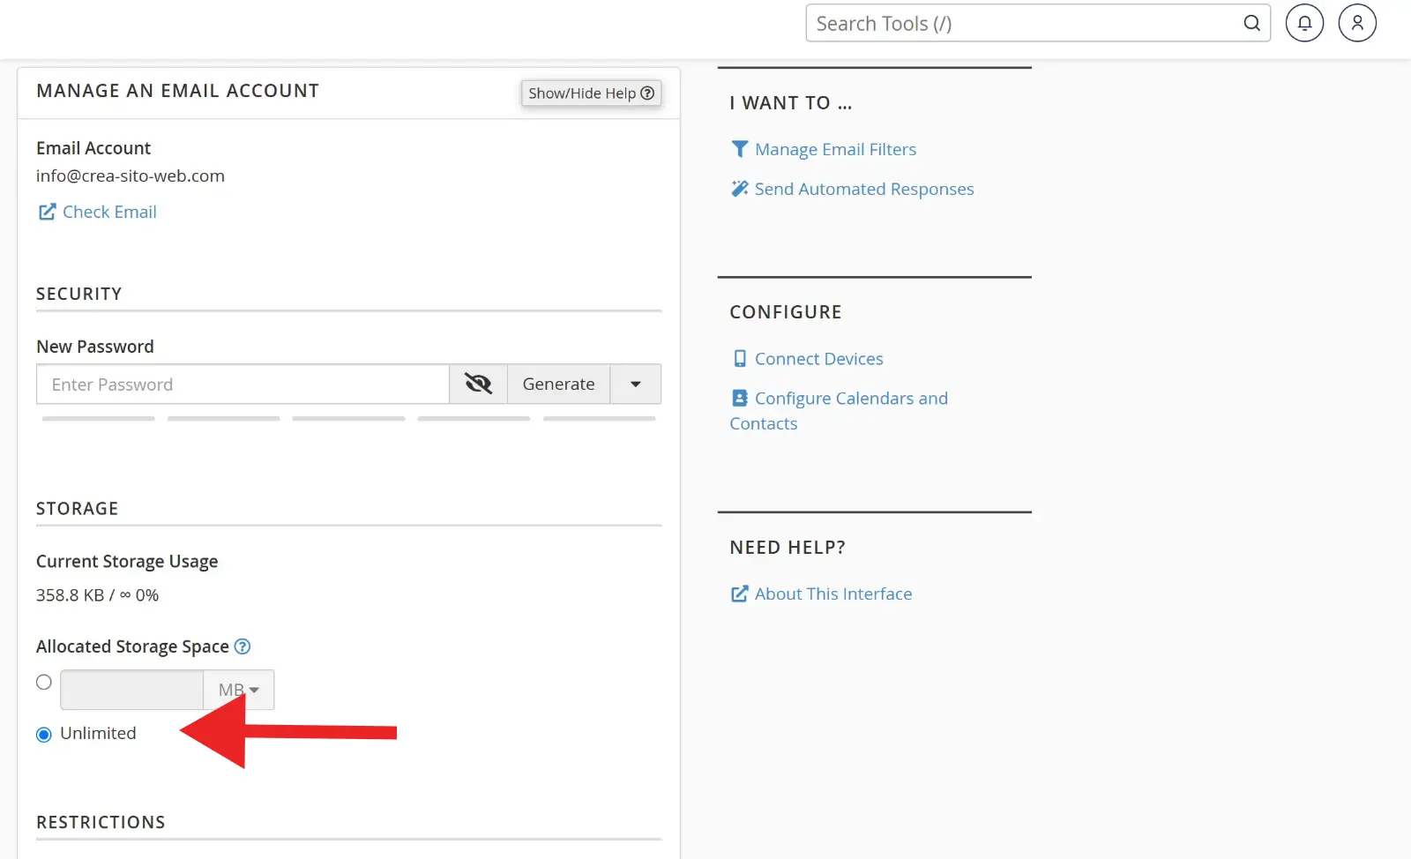Click the Manage Email Filters funnel icon

click(739, 149)
